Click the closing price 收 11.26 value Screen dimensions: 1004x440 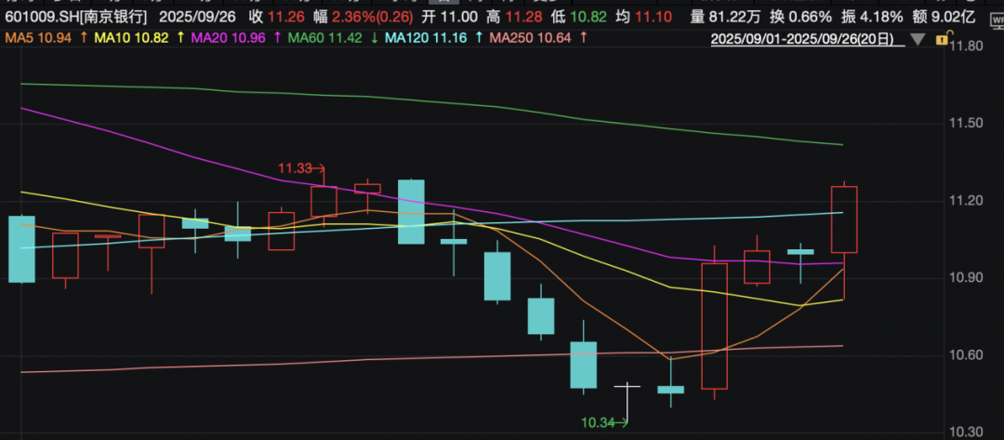(x=275, y=17)
